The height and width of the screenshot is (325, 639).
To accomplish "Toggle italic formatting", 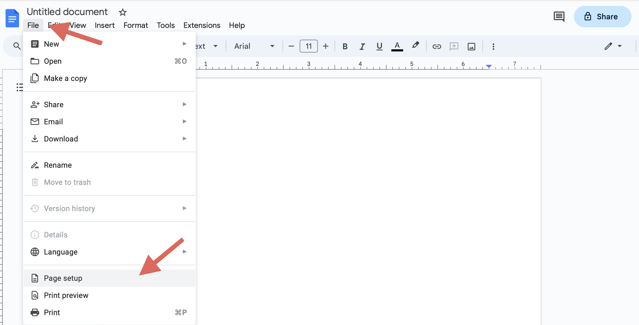I will [x=362, y=46].
